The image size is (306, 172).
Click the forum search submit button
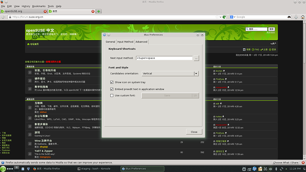pyautogui.click(x=271, y=29)
